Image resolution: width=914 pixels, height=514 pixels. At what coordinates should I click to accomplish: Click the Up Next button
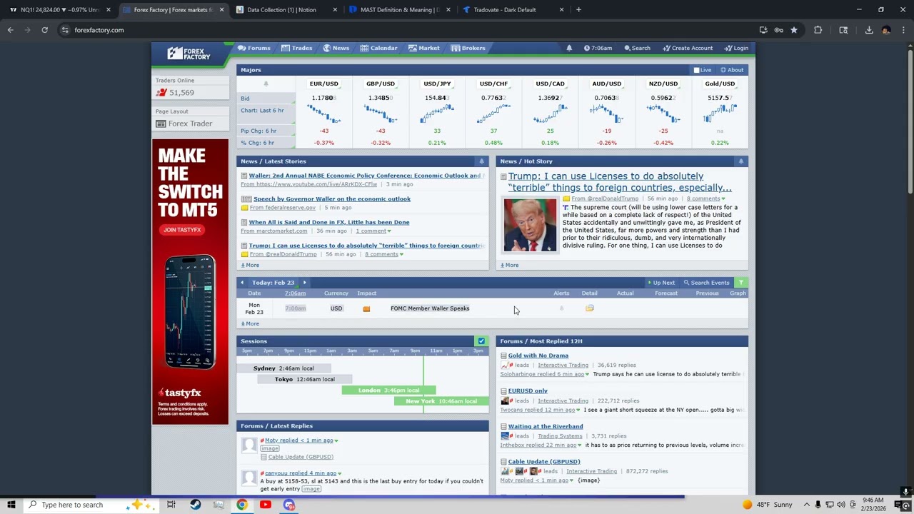pyautogui.click(x=661, y=283)
